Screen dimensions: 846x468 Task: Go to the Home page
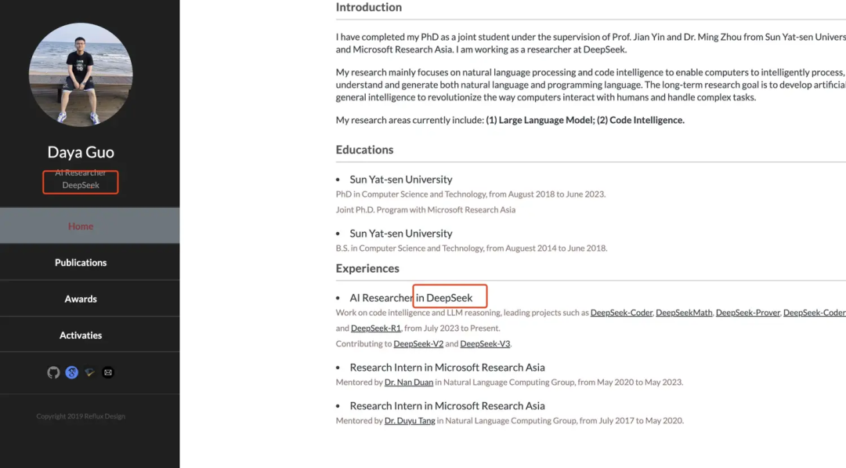coord(81,227)
